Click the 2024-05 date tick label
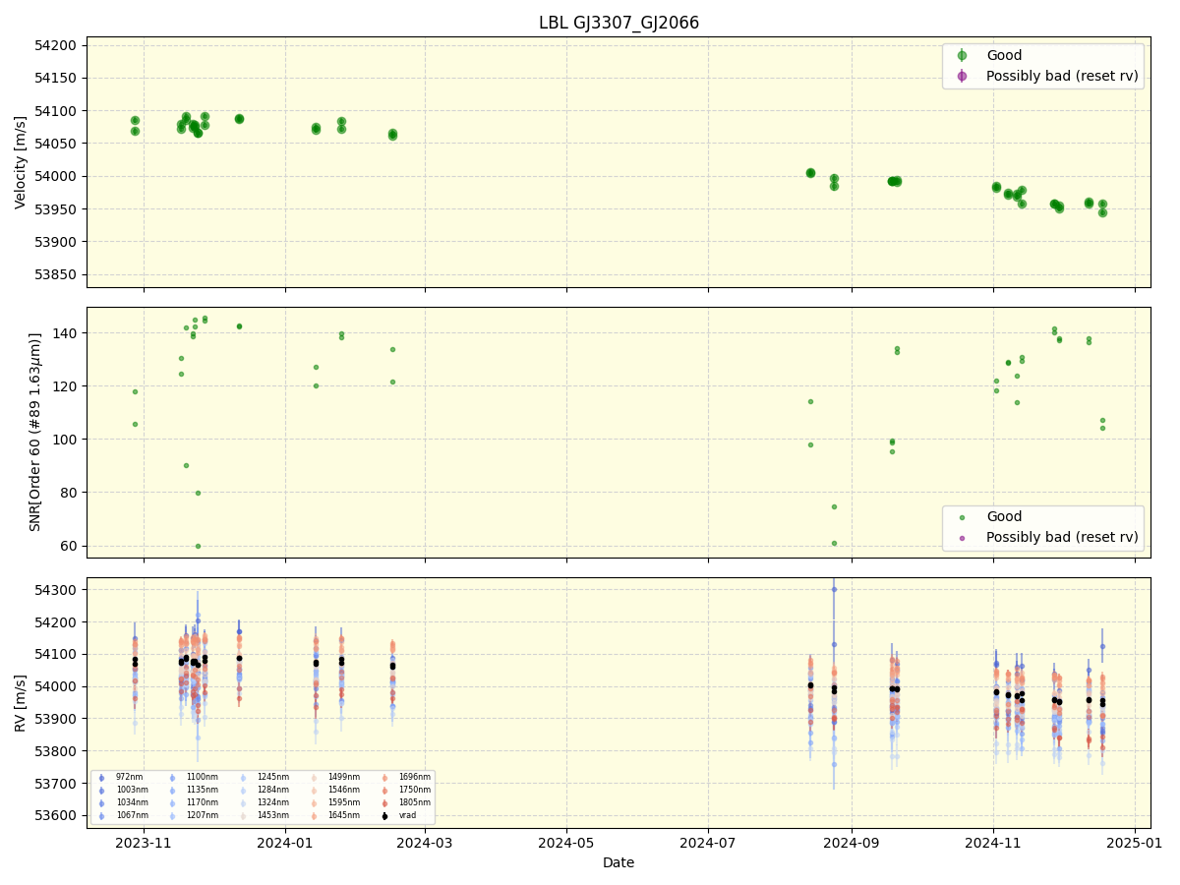 click(566, 844)
